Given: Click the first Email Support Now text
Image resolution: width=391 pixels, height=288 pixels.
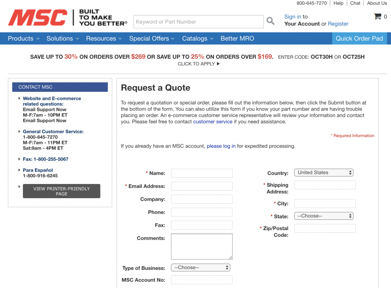Looking at the screenshot, I should [45, 109].
